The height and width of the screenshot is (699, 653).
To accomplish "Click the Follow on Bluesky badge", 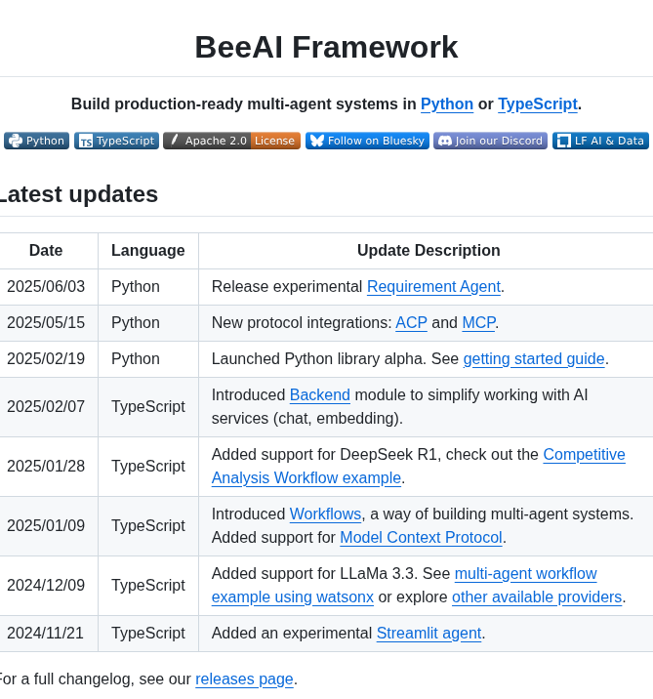I will point(367,141).
